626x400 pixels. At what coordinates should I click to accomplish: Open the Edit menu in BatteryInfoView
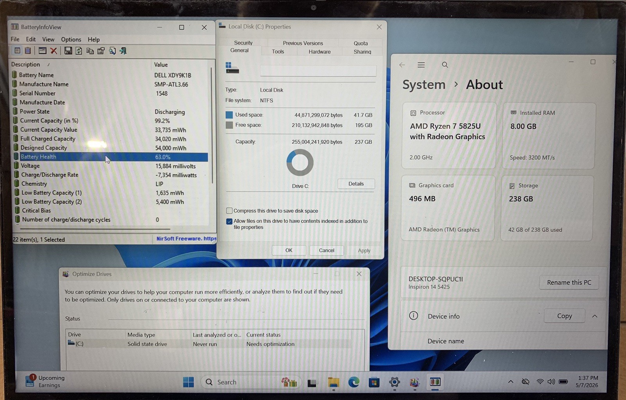[x=31, y=39]
